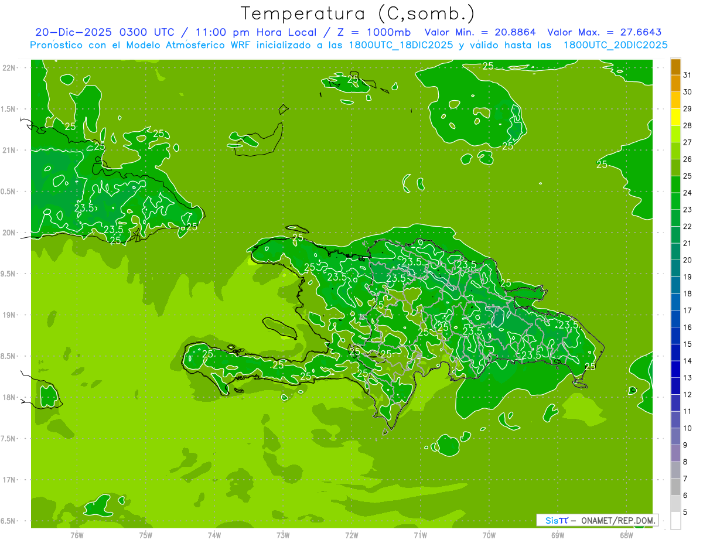This screenshot has height=543, width=703.
Task: Click the color bar value "30"
Action: [687, 92]
